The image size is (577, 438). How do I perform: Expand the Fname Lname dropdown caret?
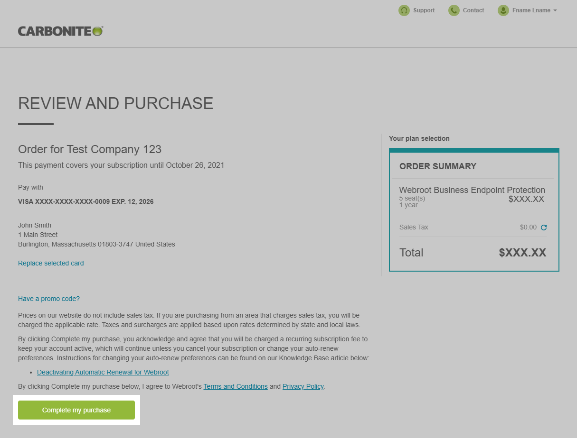[555, 10]
